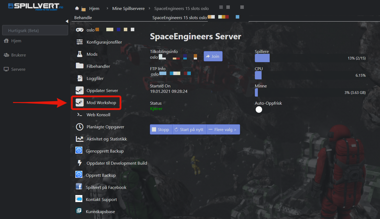Click the Spillere usage bar
The image size is (380, 219).
[311, 58]
